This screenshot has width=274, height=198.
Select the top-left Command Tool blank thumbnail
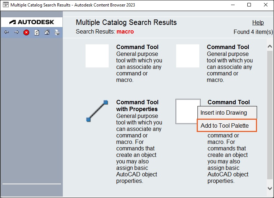[x=97, y=56]
